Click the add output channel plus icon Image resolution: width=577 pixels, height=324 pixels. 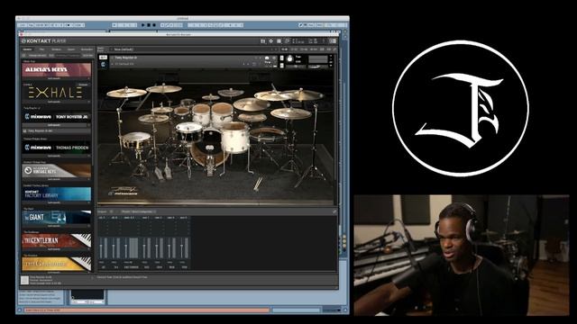(x=111, y=211)
